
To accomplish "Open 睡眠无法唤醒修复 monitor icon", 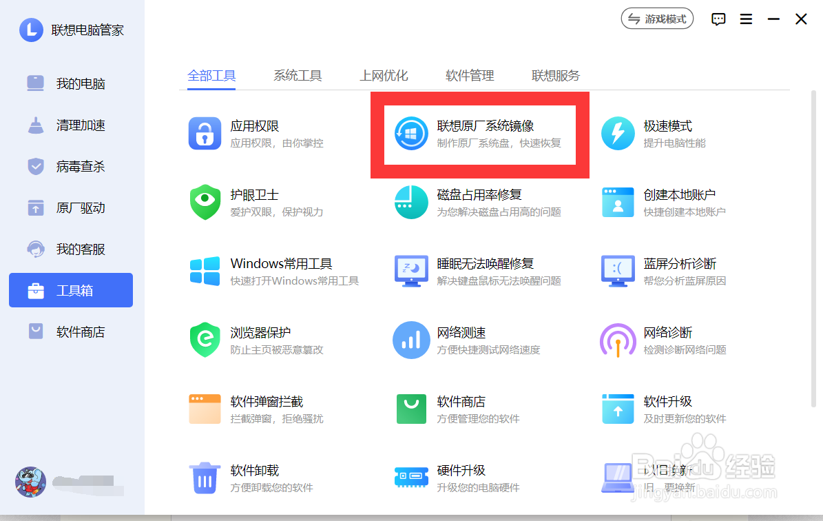I will tap(411, 271).
